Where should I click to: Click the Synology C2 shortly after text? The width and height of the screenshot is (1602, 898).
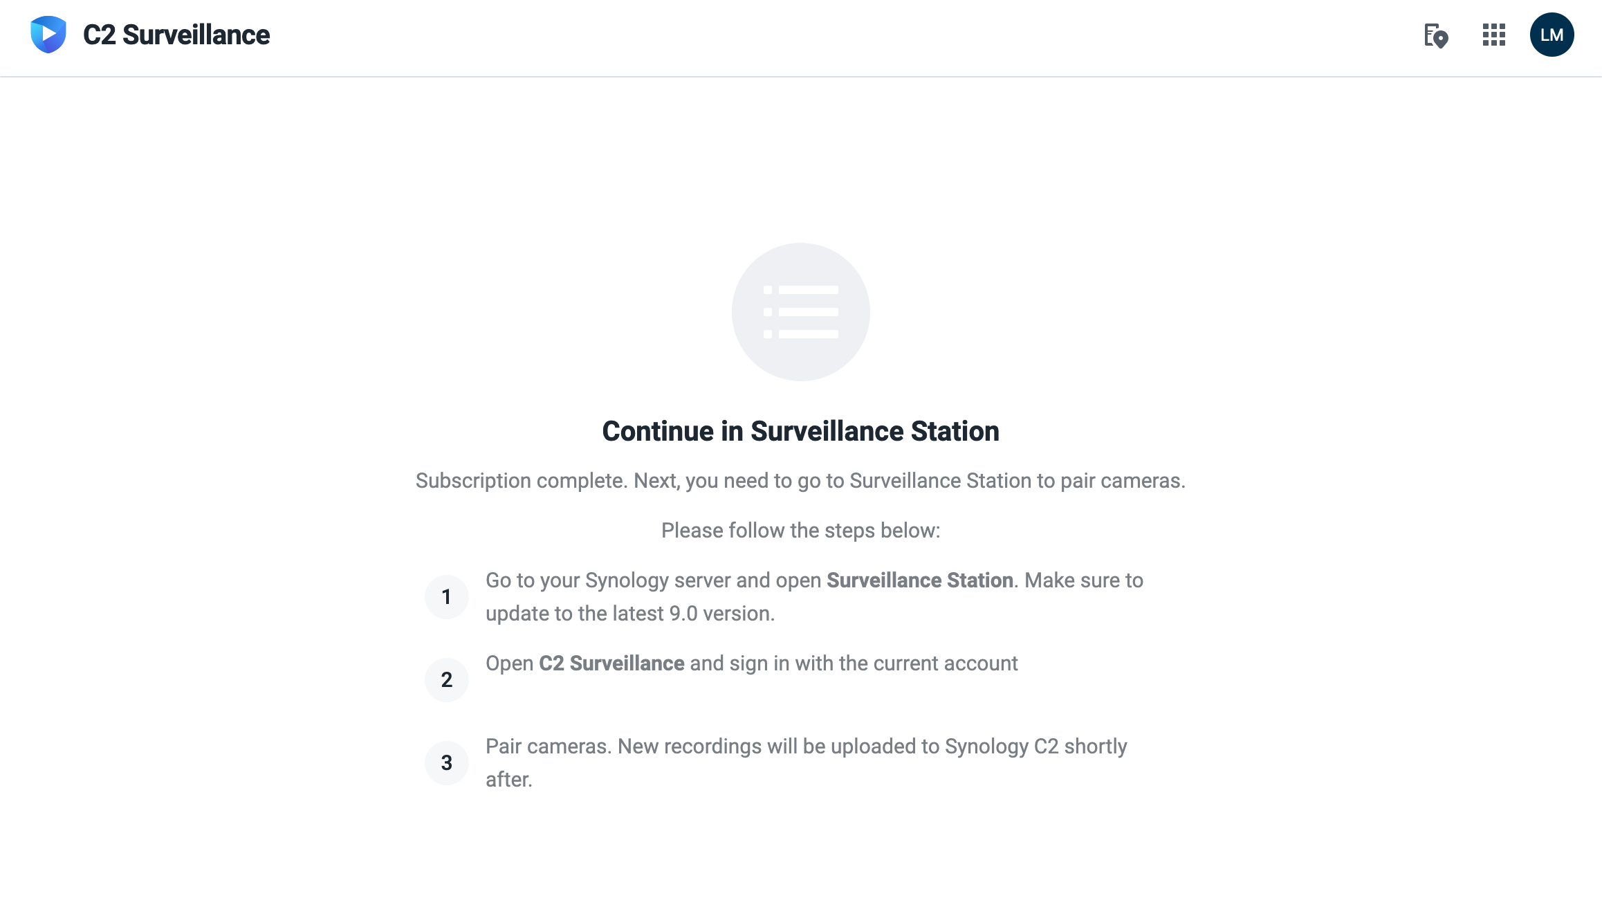807,763
